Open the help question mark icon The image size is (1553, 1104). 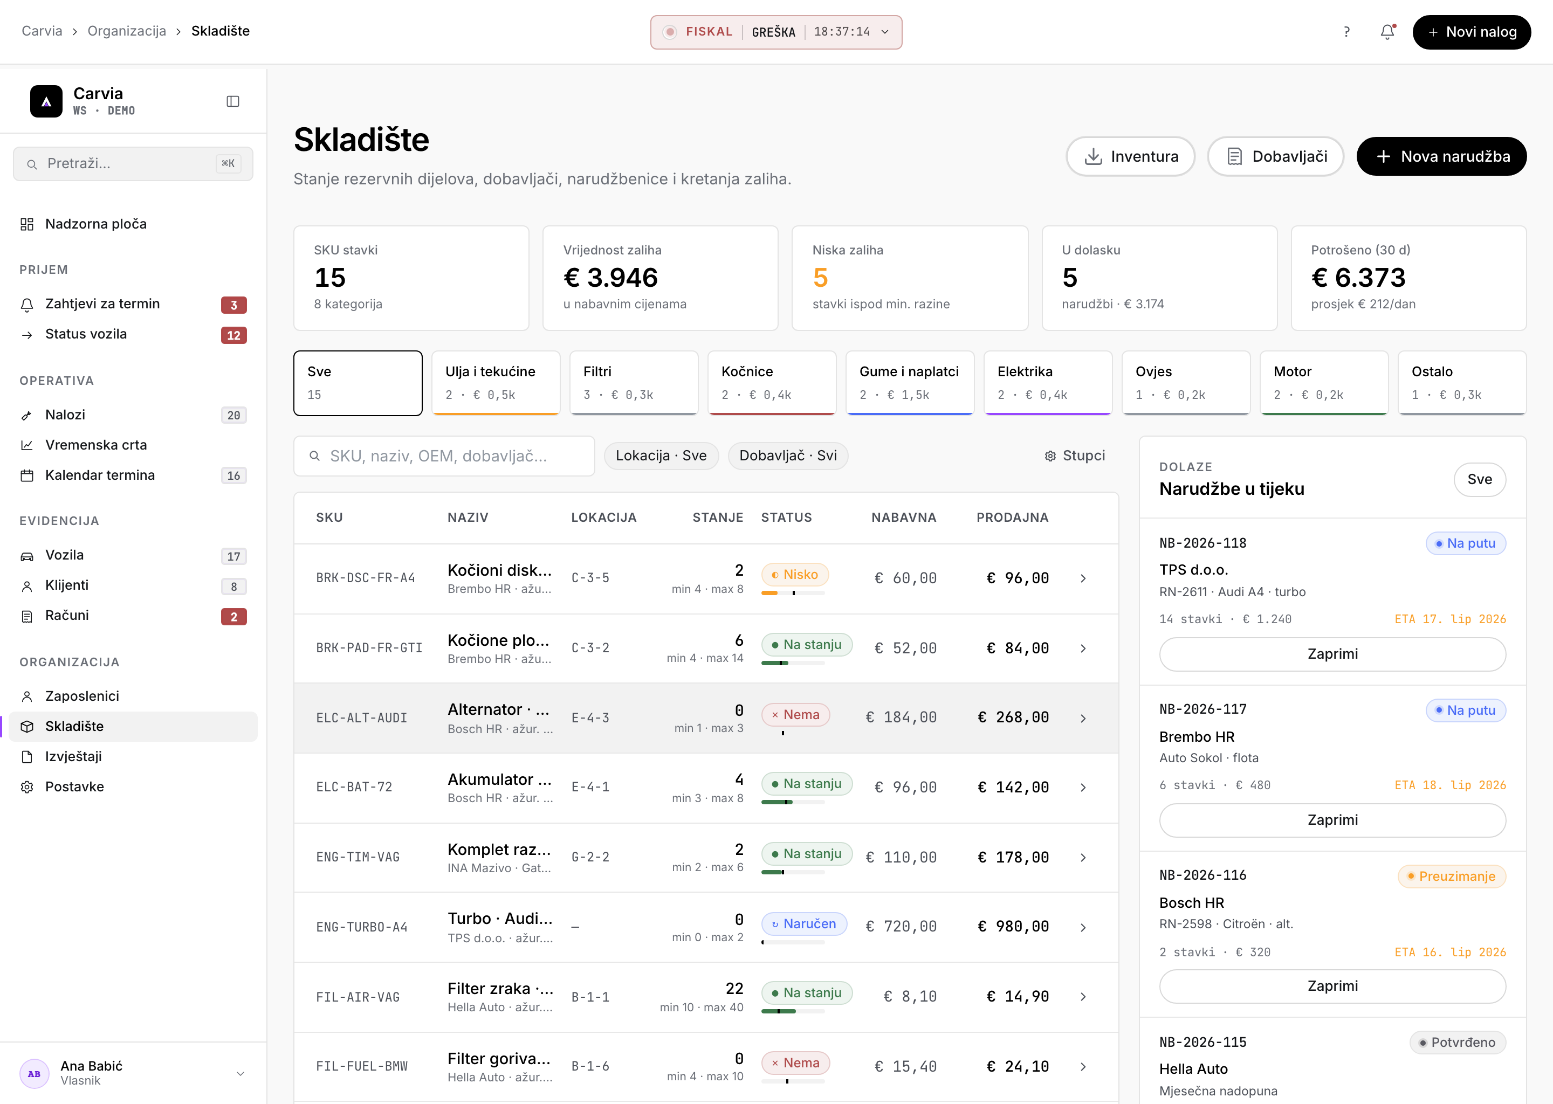(x=1346, y=32)
